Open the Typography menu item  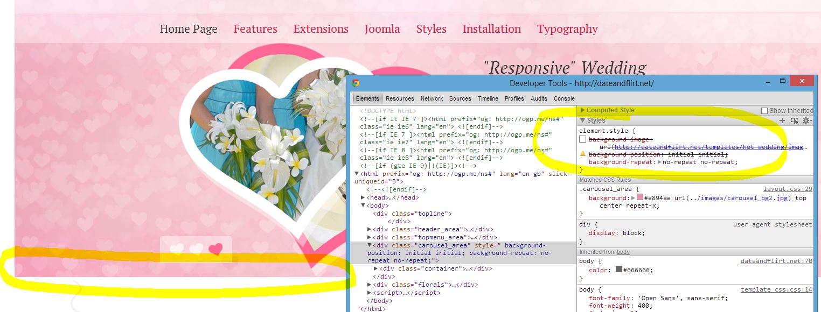click(568, 29)
